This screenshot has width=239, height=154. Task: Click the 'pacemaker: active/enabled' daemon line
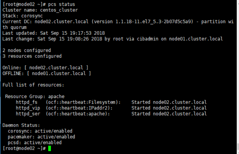tap(41, 137)
